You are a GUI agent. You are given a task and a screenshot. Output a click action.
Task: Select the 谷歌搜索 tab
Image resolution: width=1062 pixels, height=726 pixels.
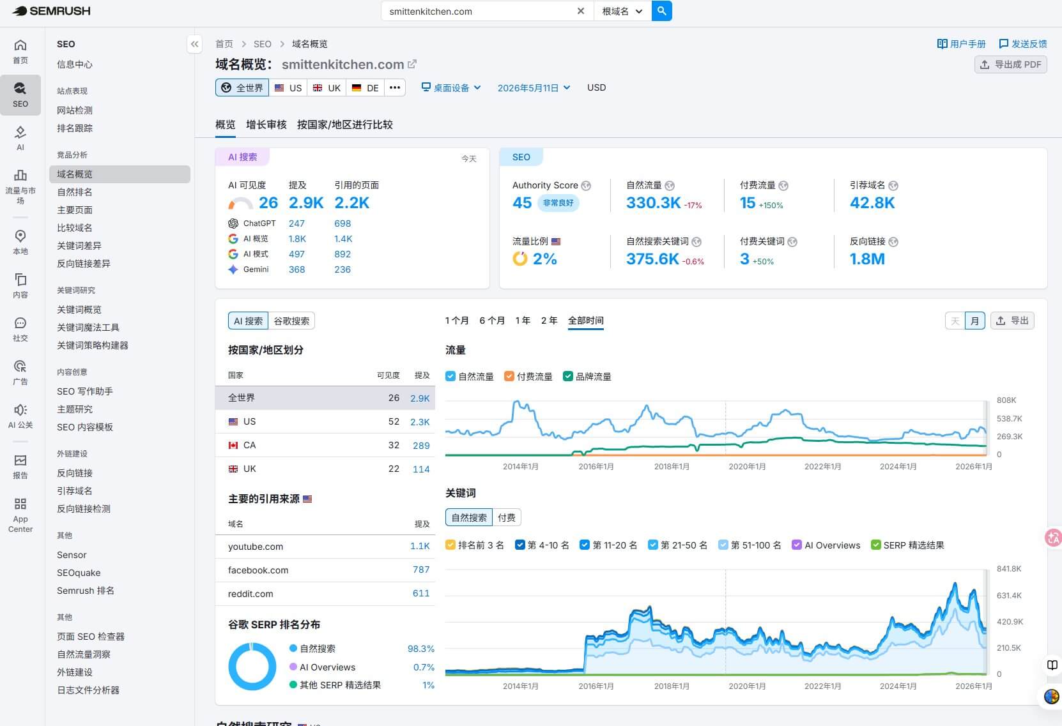click(x=291, y=321)
